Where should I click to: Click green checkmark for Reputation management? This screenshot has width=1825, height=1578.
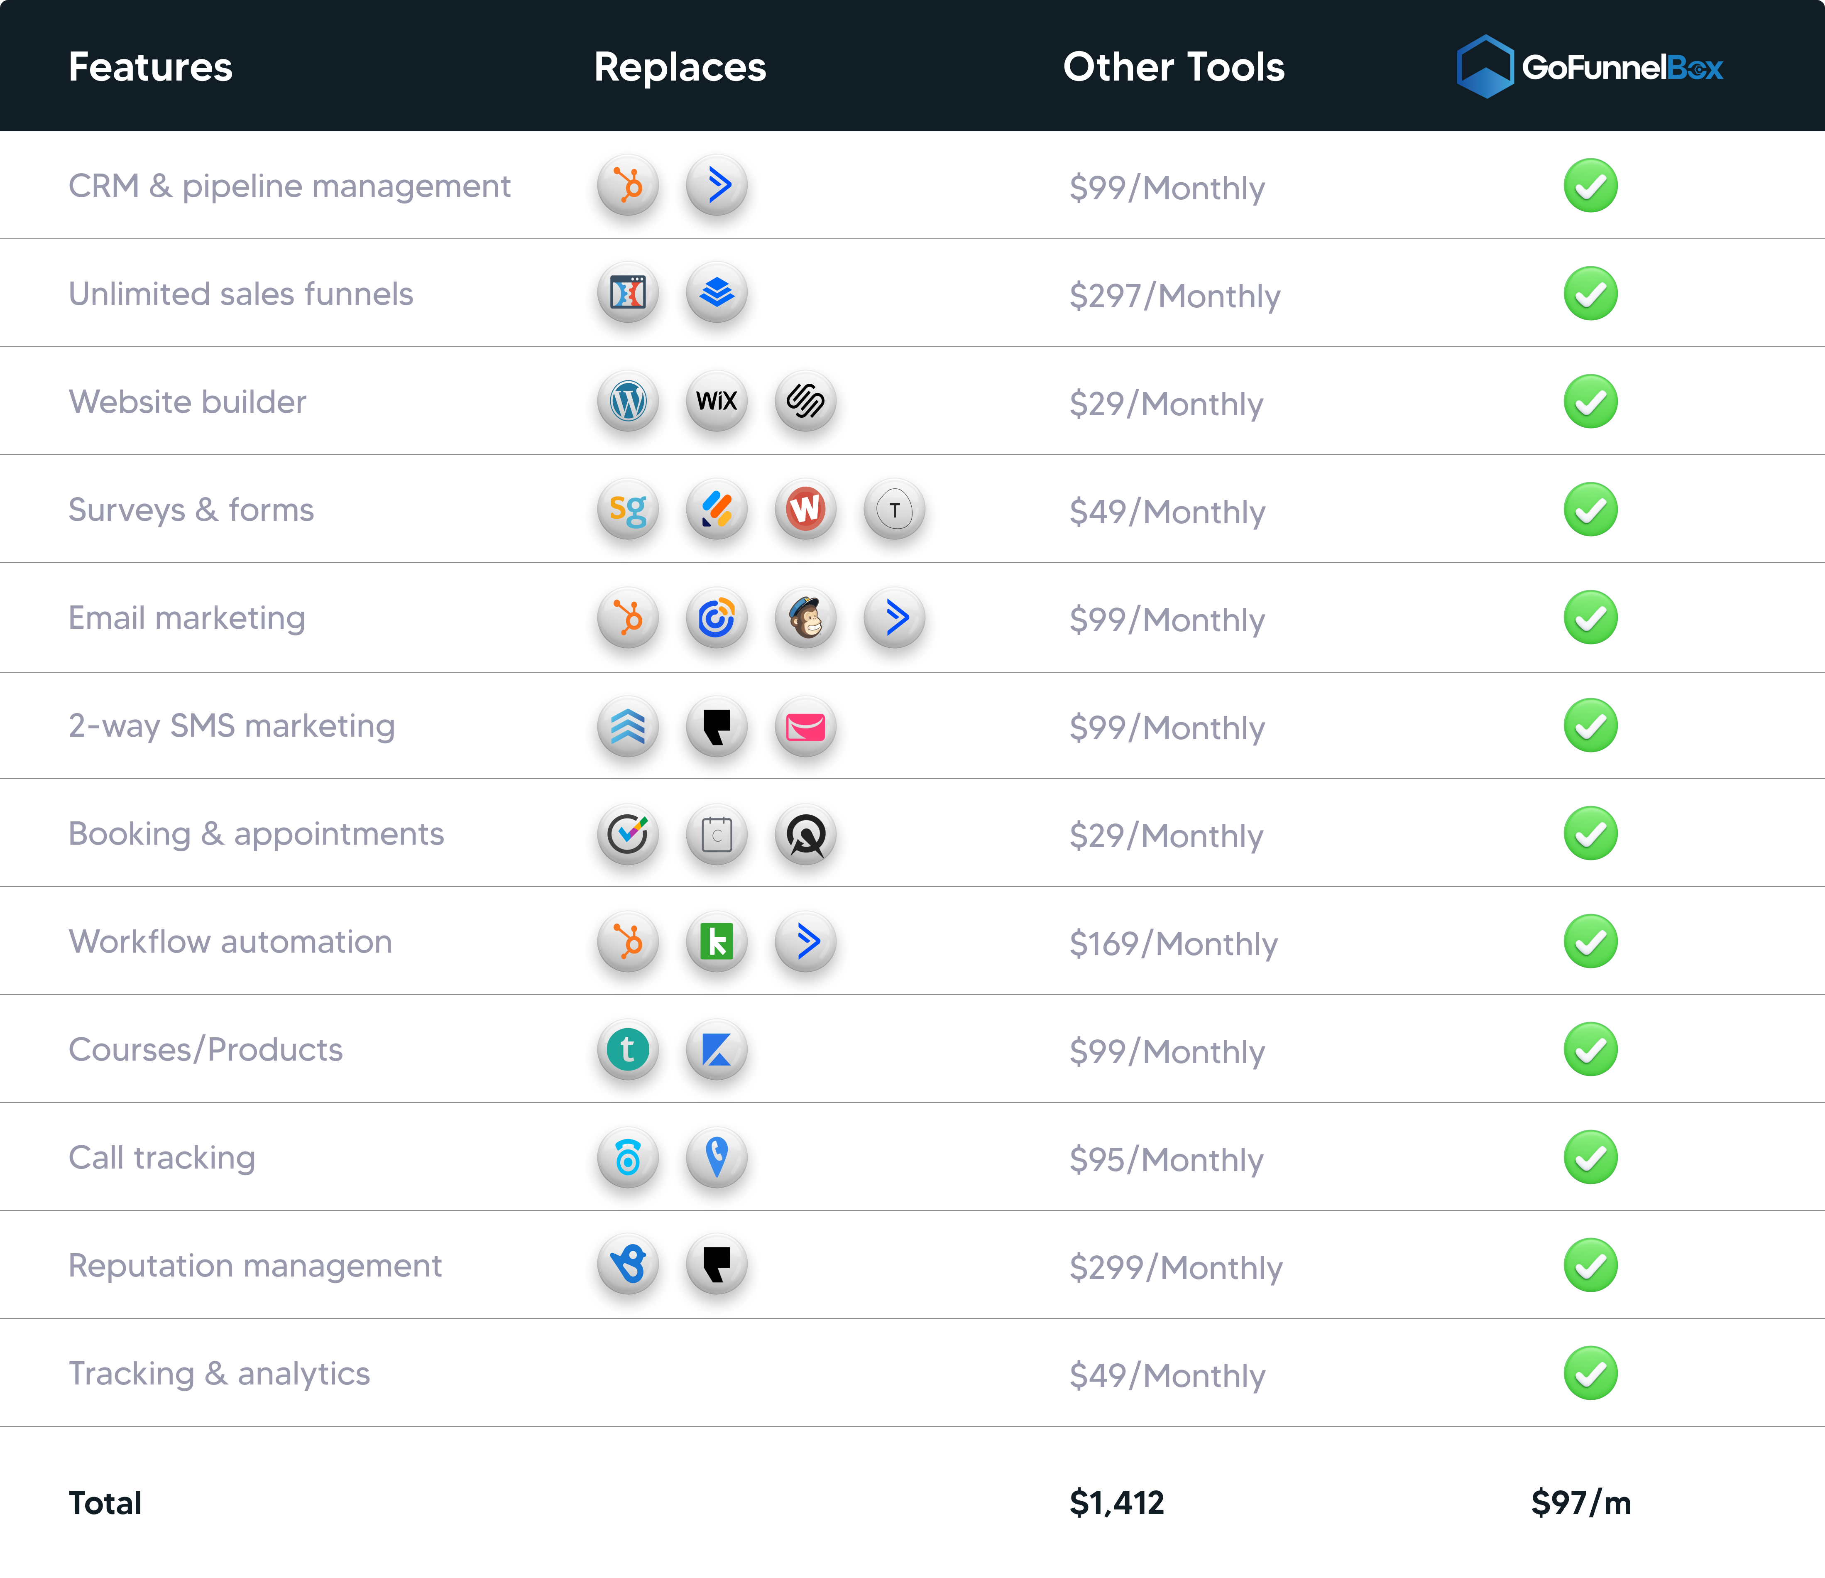(1591, 1264)
